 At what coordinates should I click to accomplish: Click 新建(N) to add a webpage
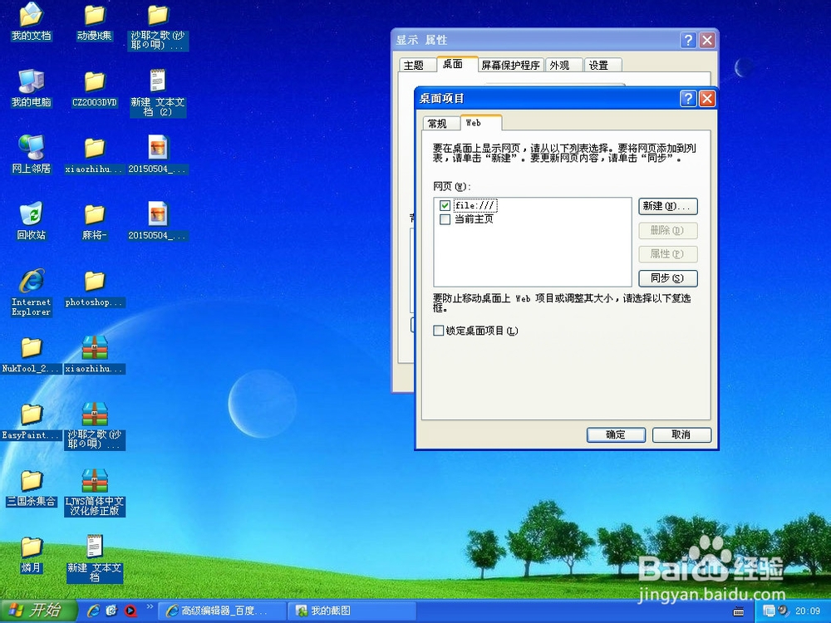click(667, 206)
